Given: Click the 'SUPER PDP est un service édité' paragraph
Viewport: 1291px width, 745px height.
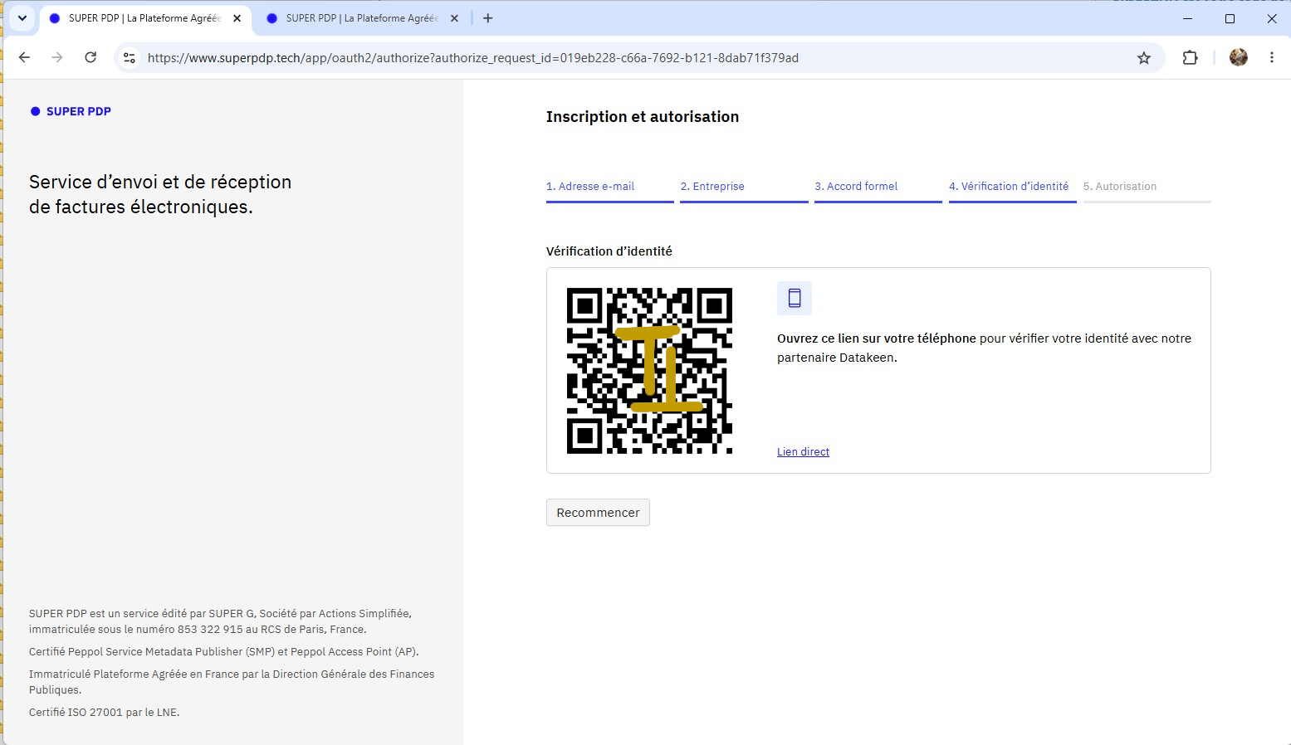Looking at the screenshot, I should click(220, 621).
